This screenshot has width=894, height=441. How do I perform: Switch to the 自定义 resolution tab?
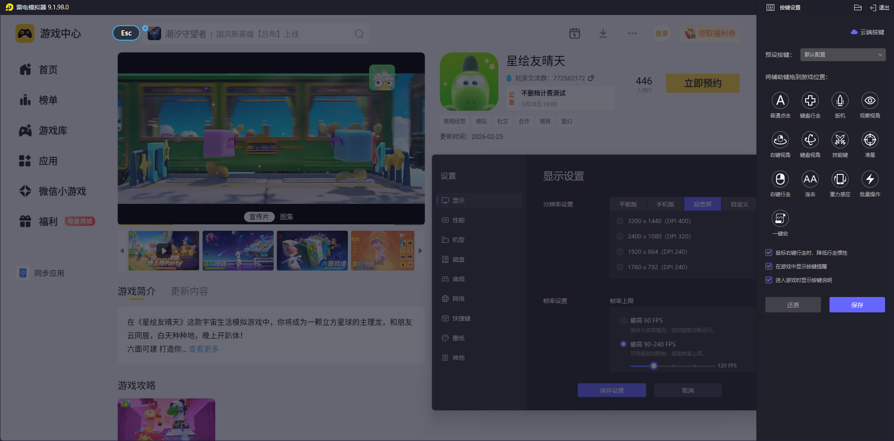pyautogui.click(x=739, y=204)
